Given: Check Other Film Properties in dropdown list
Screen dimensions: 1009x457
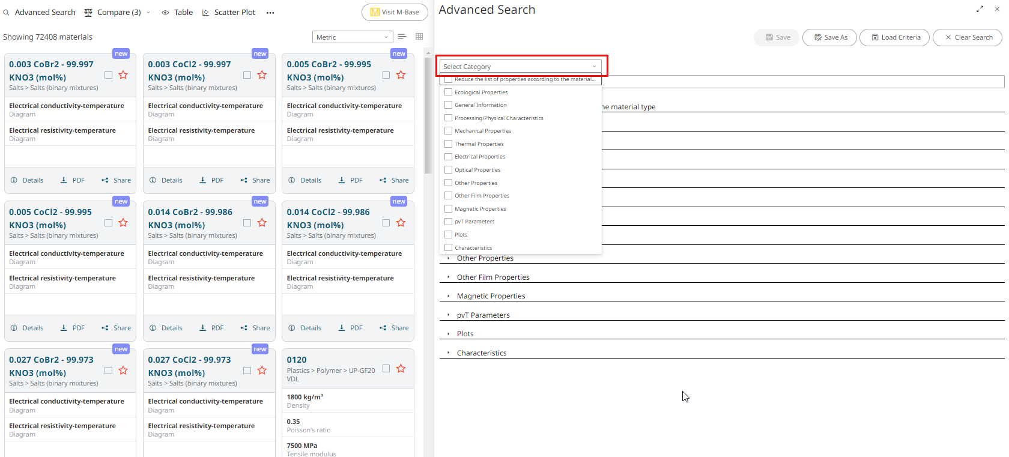Looking at the screenshot, I should pyautogui.click(x=448, y=195).
